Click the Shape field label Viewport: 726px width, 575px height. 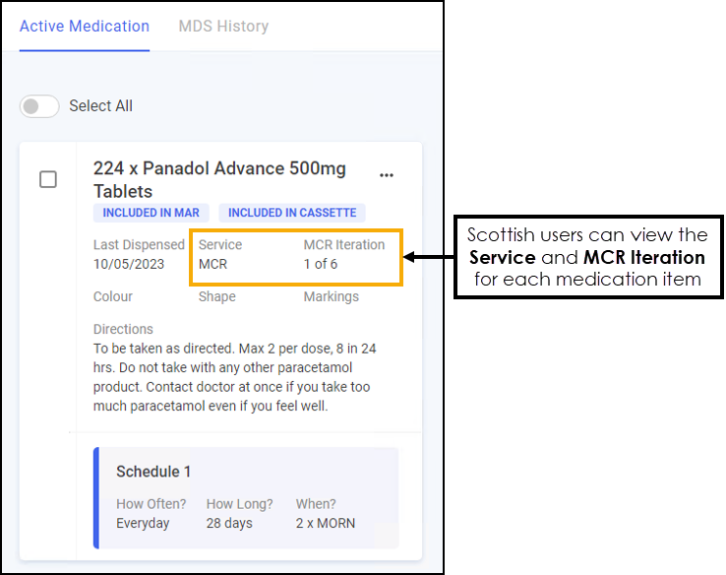tap(216, 296)
